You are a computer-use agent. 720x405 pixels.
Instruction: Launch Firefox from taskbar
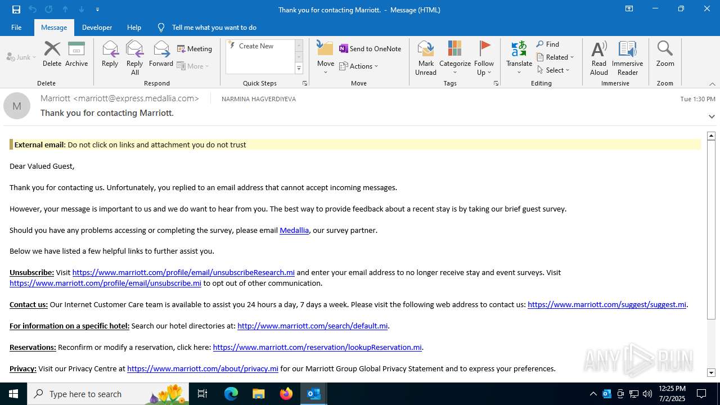tap(286, 394)
